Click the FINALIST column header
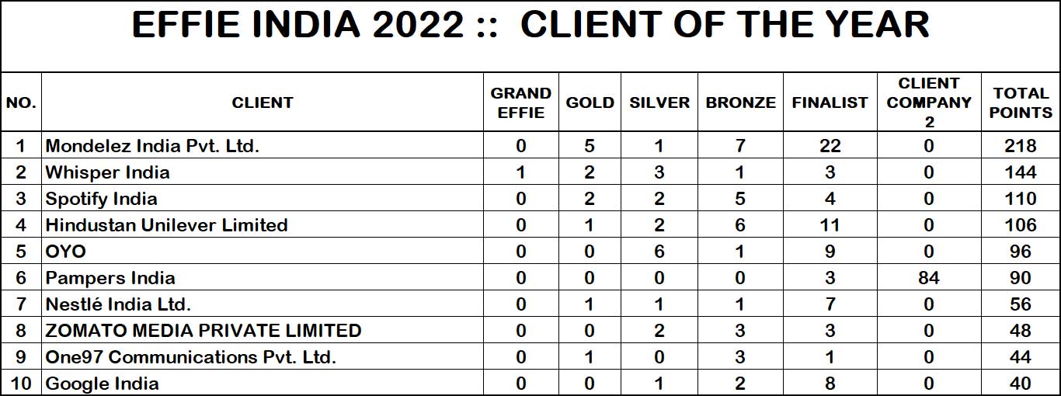 click(830, 102)
